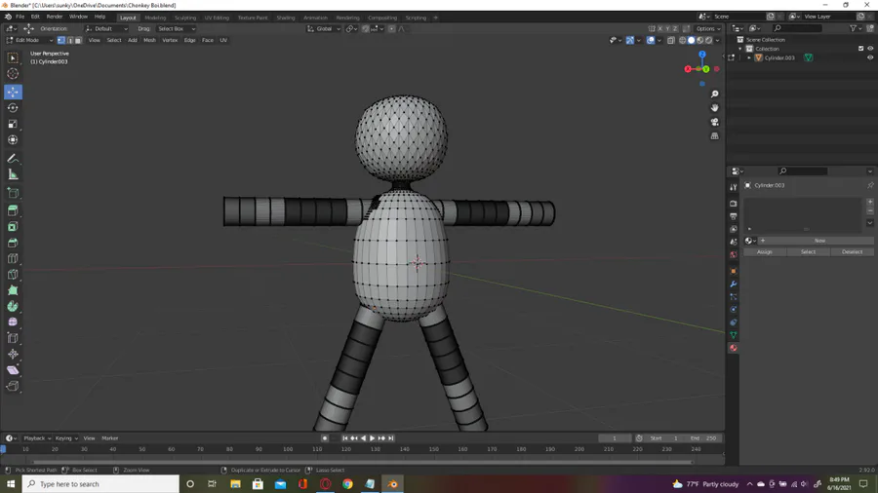
Task: Click the Assign material button
Action: click(764, 251)
